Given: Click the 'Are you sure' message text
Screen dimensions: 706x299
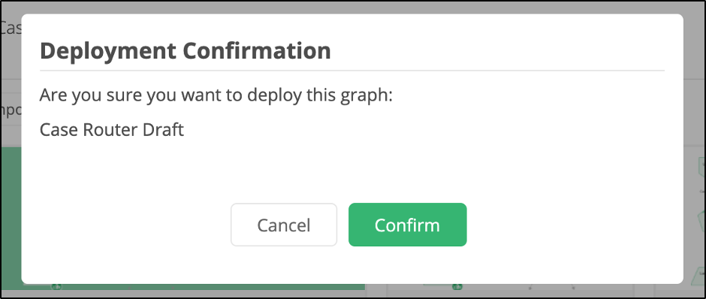Looking at the screenshot, I should [216, 95].
